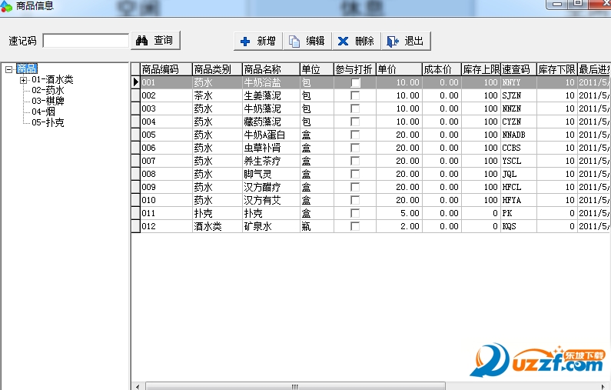Click product code cell 002

click(166, 95)
